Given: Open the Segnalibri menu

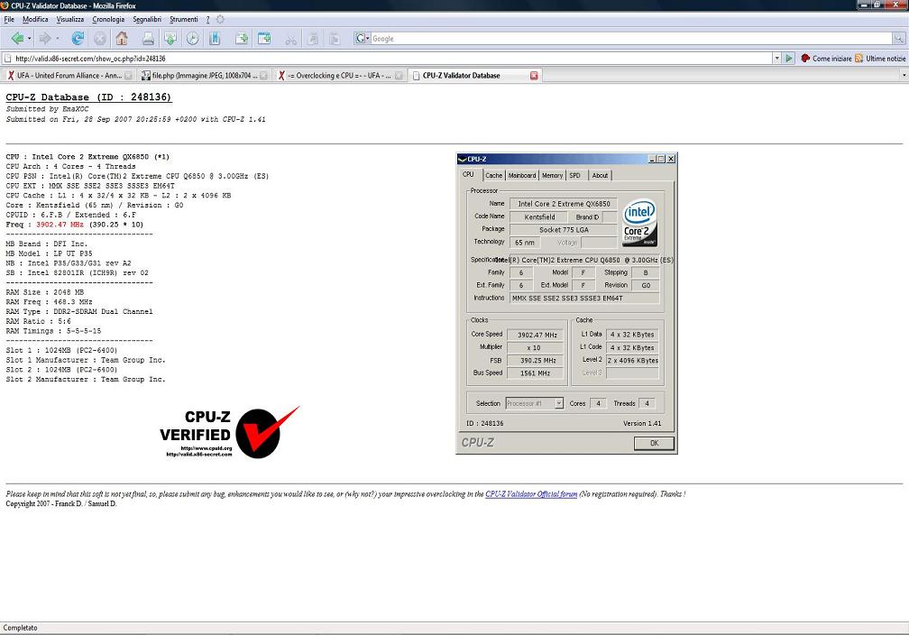Looking at the screenshot, I should (147, 19).
